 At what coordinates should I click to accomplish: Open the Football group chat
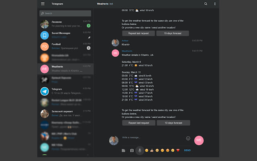[65, 47]
